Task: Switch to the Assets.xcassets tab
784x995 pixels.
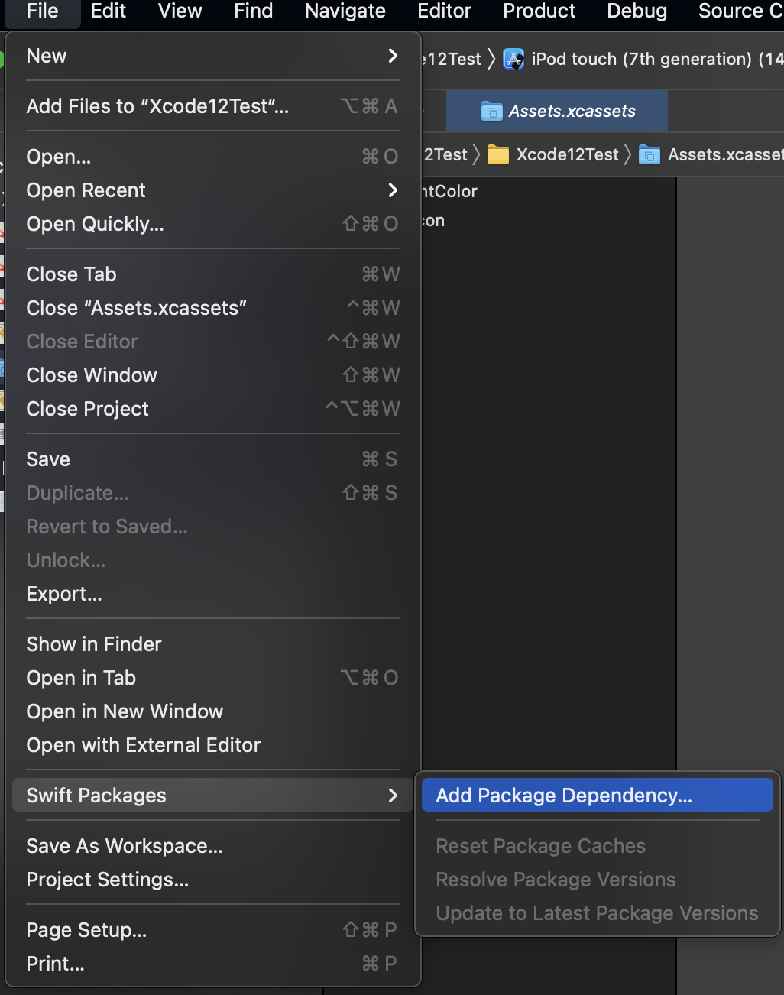Action: click(557, 111)
